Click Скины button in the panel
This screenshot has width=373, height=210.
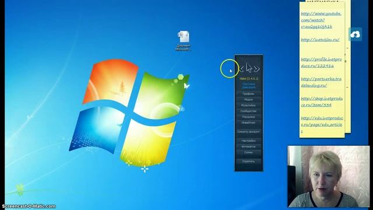tap(249, 152)
